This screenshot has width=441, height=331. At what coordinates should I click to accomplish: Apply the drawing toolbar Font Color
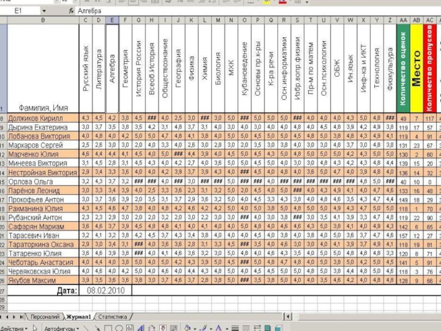click(x=218, y=328)
